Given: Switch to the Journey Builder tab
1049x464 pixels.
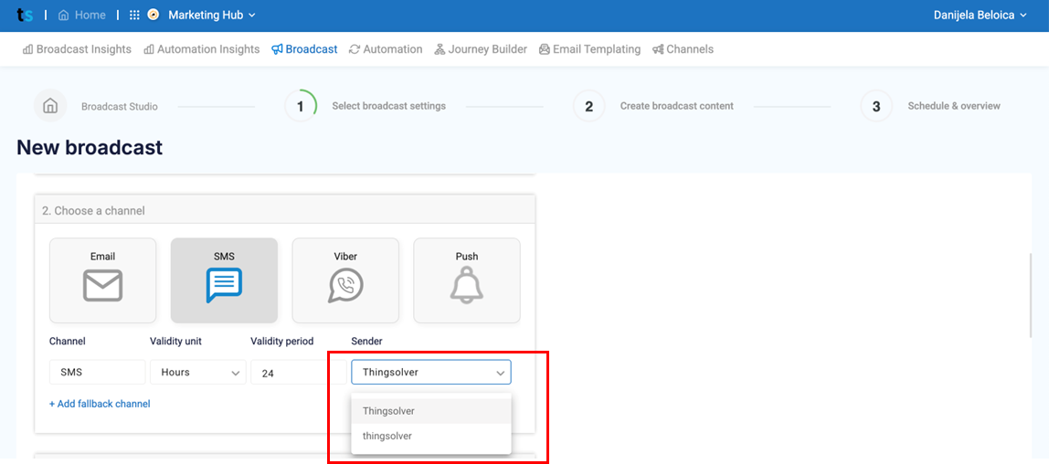Looking at the screenshot, I should 481,49.
